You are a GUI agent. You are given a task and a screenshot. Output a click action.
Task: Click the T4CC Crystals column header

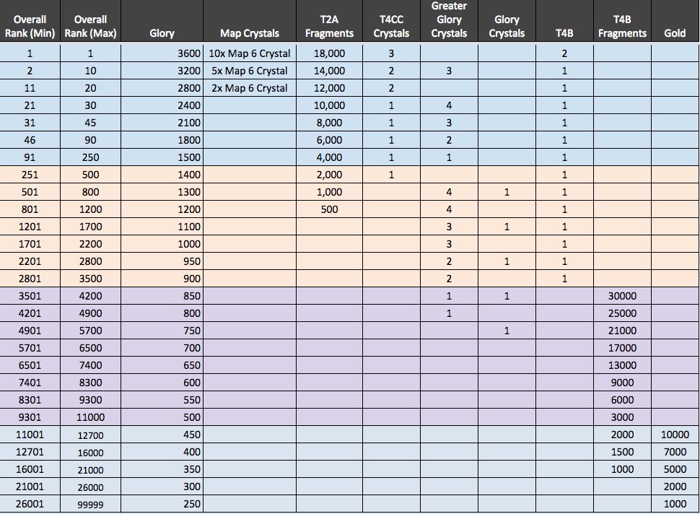[391, 26]
